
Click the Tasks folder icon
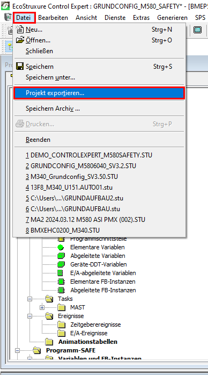click(x=49, y=299)
